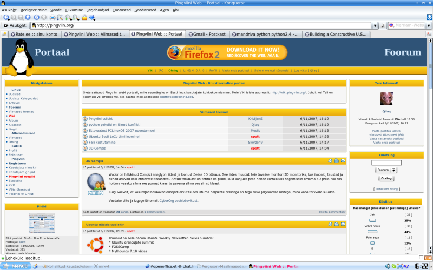Print the page with the printer icon
The image size is (433, 270).
[52, 17]
